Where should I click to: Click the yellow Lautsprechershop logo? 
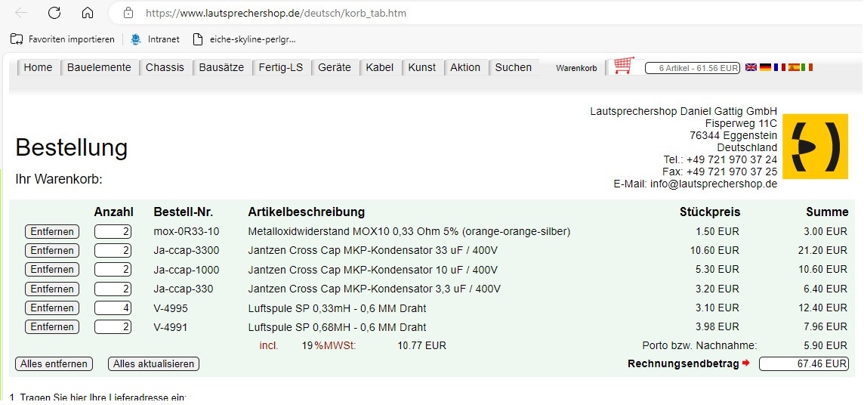pos(816,147)
